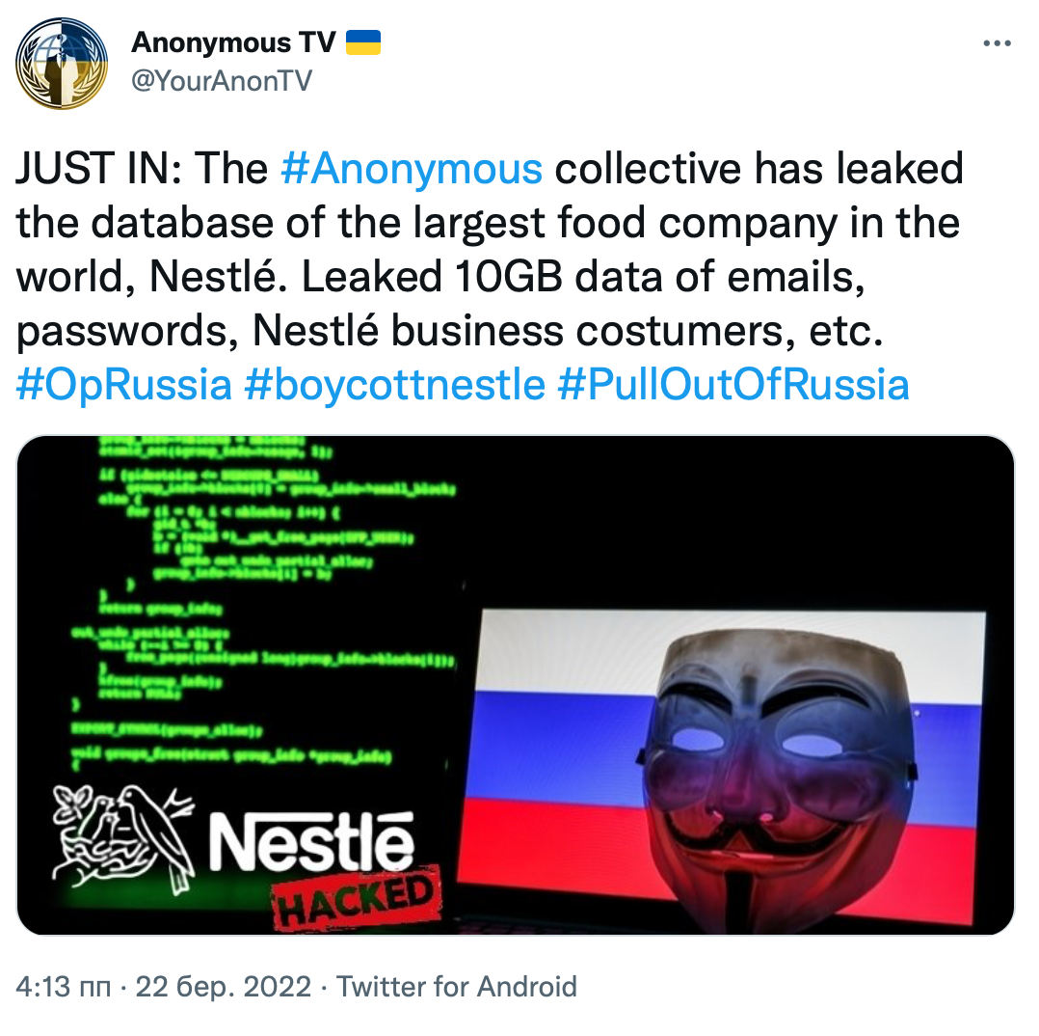Screen dimensions: 1039x1036
Task: Open the @YourAnonTV handle link
Action: [222, 81]
